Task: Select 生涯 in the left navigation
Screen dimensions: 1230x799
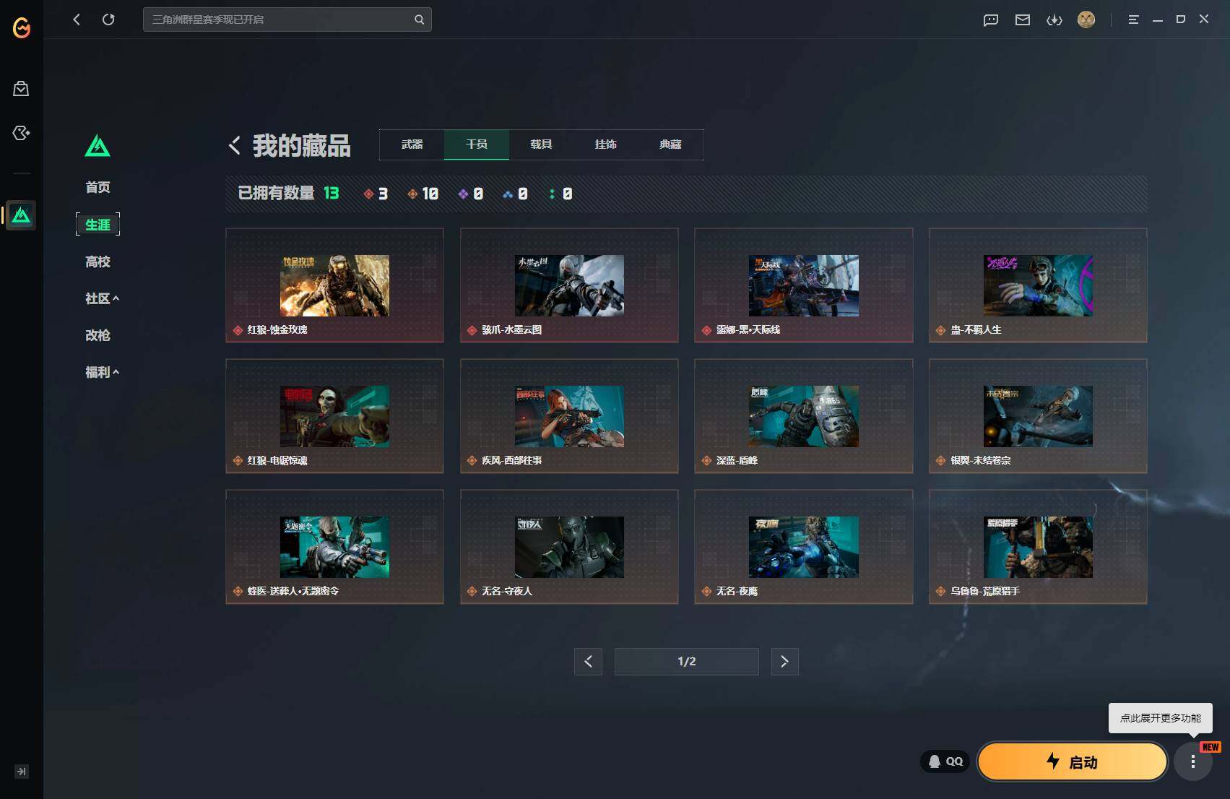Action: click(98, 225)
